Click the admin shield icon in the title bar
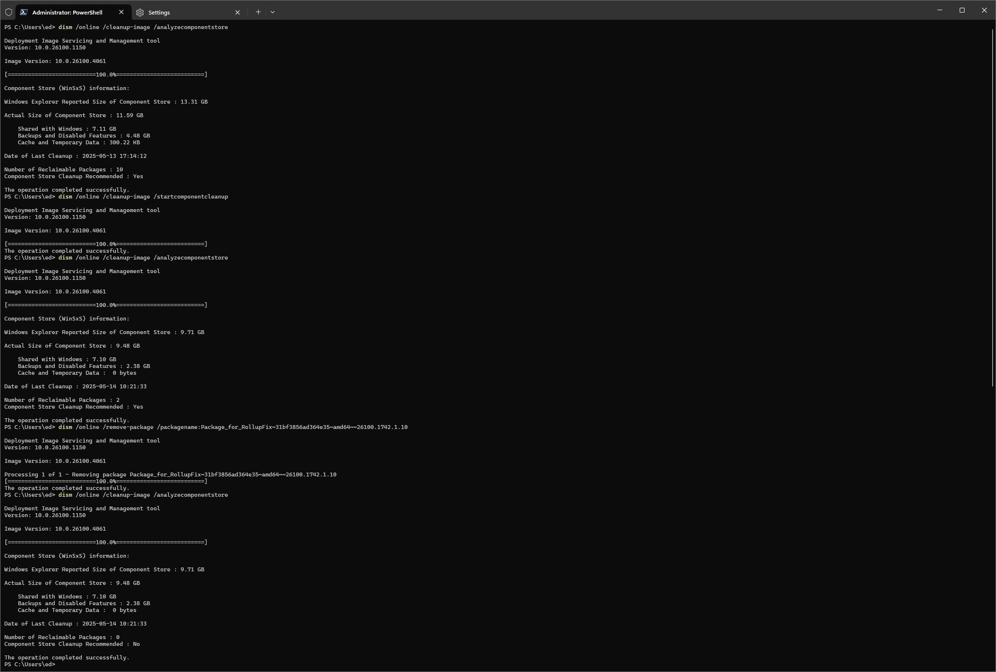996x672 pixels. (9, 12)
